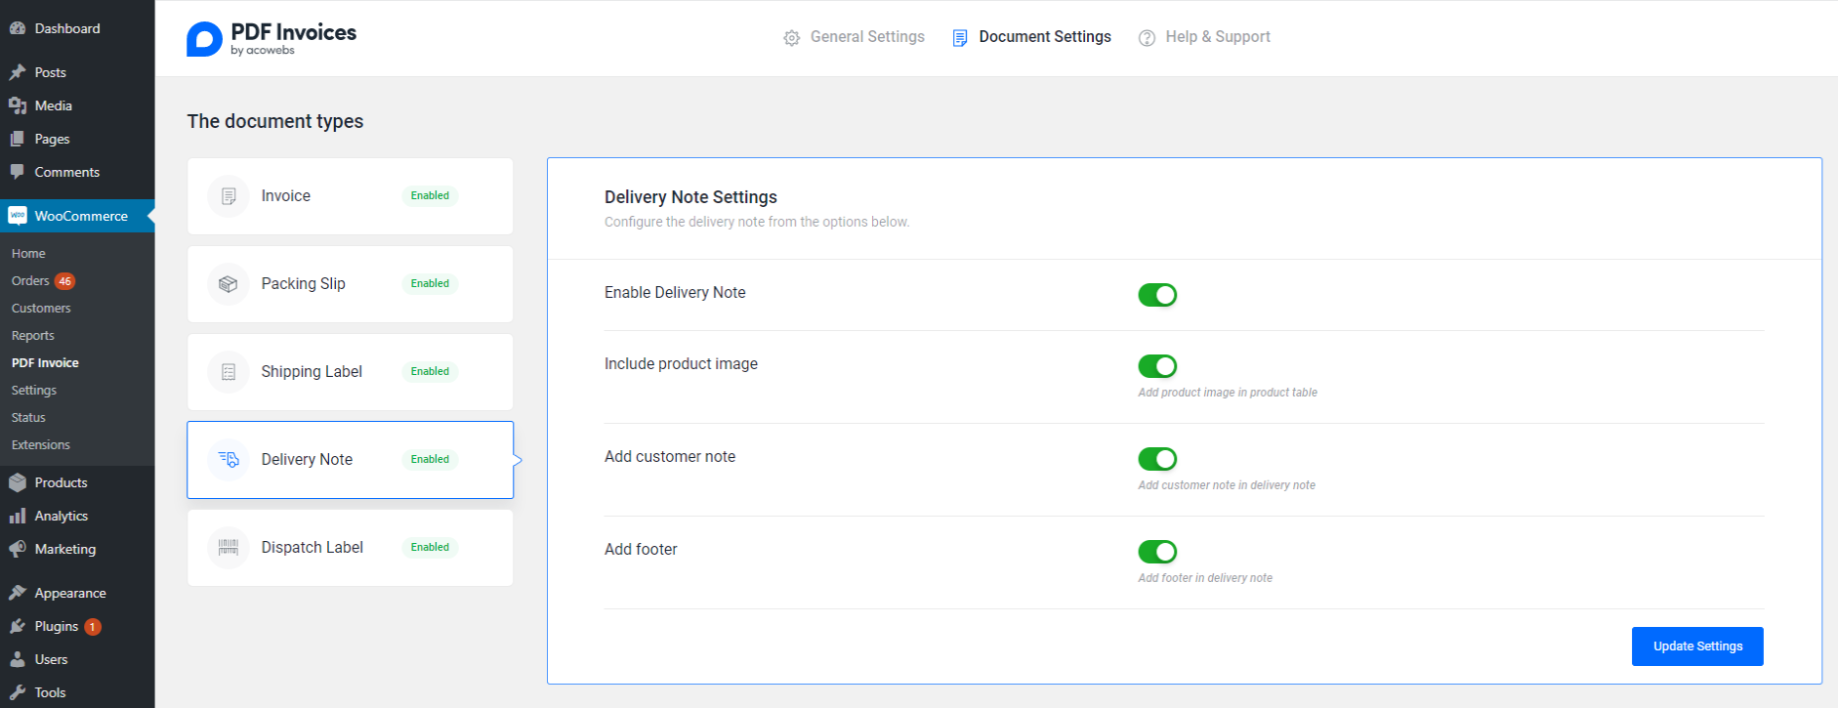The image size is (1838, 708).
Task: Select the Dispatch Label document type
Action: click(350, 548)
